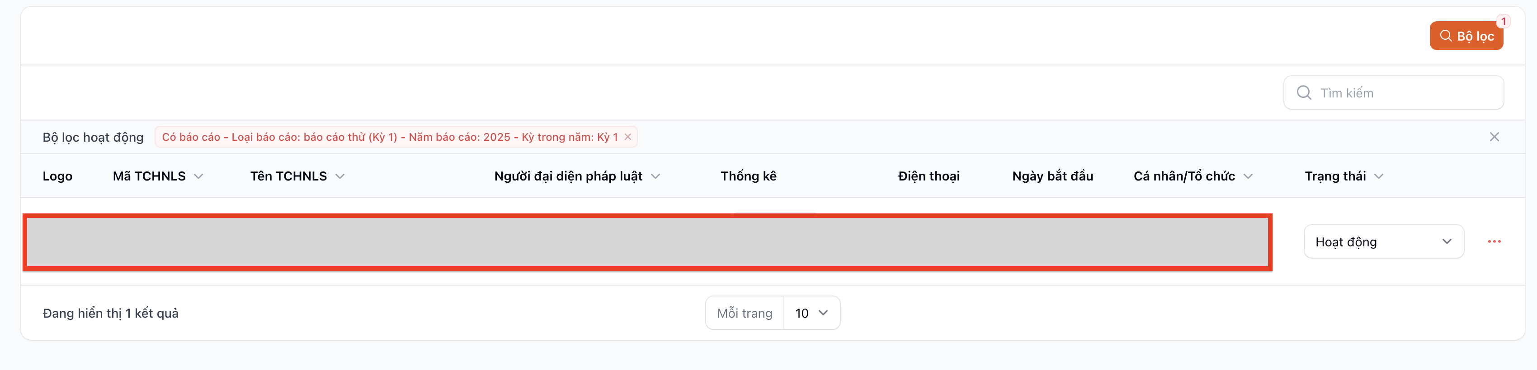Click the search magnifier icon in Tìm kiếm
This screenshot has width=1537, height=370.
pos(1304,93)
